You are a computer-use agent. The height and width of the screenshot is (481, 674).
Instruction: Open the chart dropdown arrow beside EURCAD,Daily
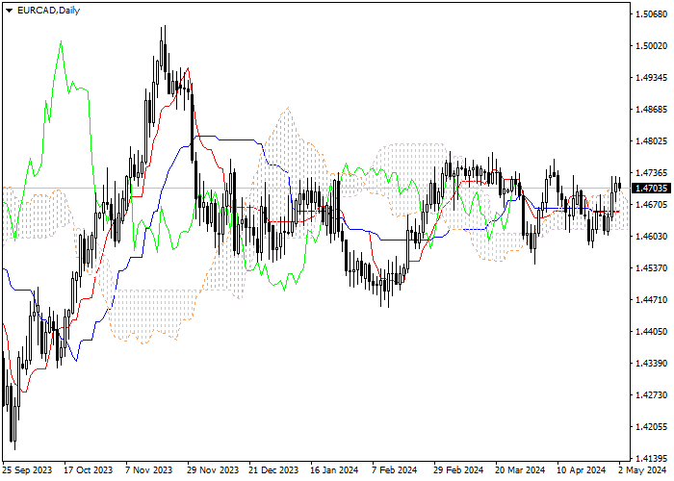9,11
